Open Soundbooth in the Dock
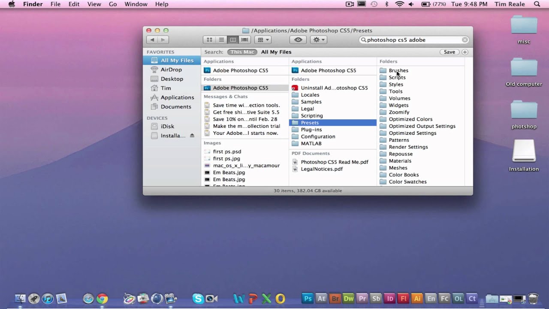 click(376, 298)
